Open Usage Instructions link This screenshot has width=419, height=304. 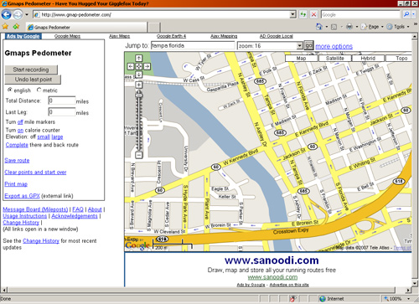pyautogui.click(x=25, y=216)
